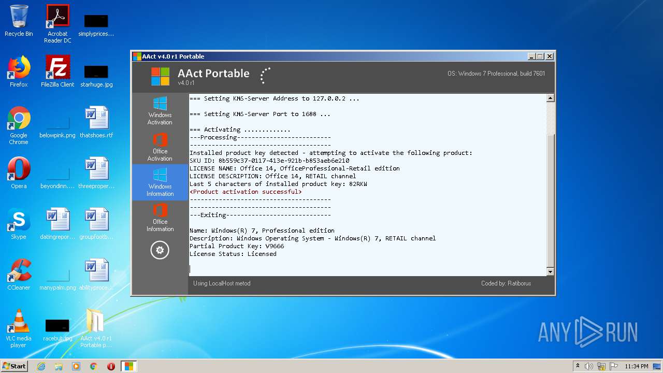Image resolution: width=663 pixels, height=373 pixels.
Task: Select CCleaner desktop shortcut
Action: tap(19, 275)
